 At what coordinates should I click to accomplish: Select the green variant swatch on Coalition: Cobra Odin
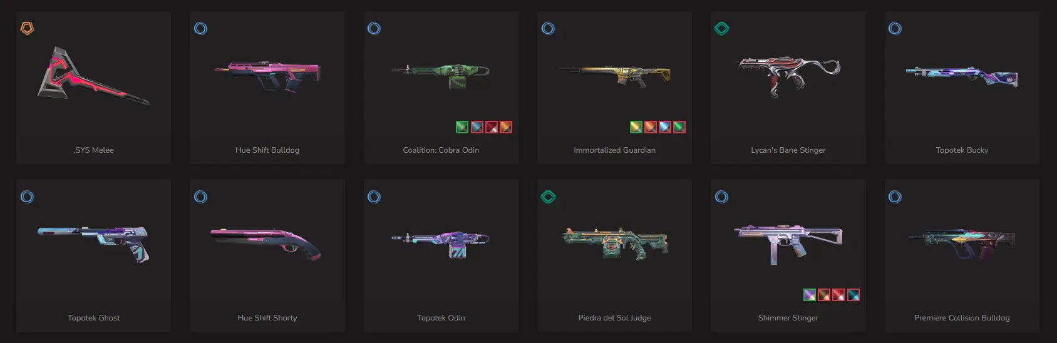[462, 127]
